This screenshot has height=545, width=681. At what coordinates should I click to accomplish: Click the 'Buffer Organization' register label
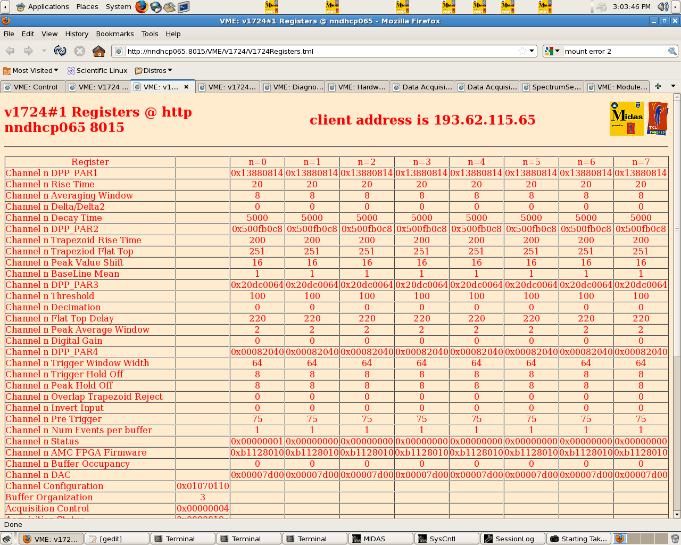[49, 497]
